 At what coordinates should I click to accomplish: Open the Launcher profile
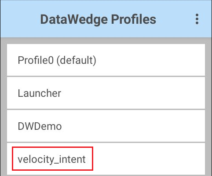coord(106,93)
